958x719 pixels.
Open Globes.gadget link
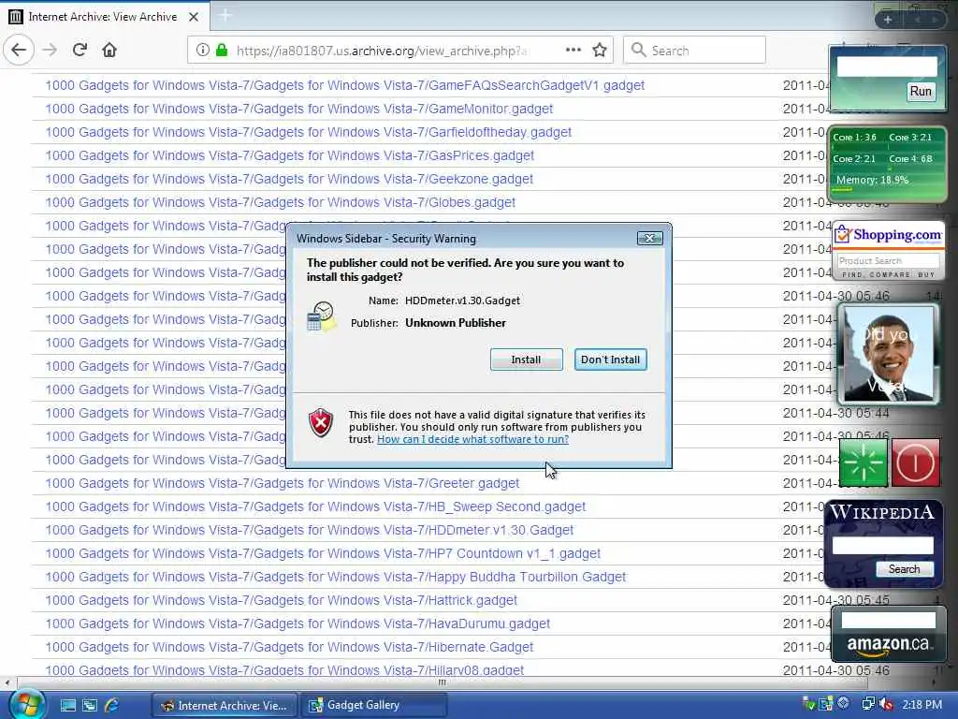click(281, 202)
